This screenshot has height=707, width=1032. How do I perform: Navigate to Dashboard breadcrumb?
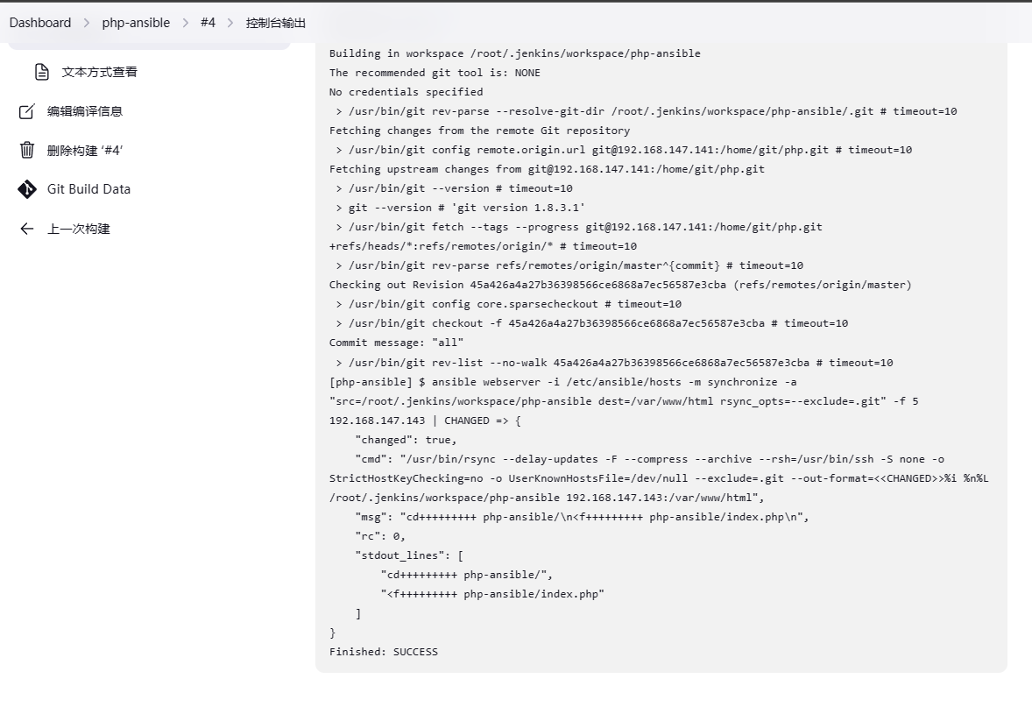click(x=40, y=23)
